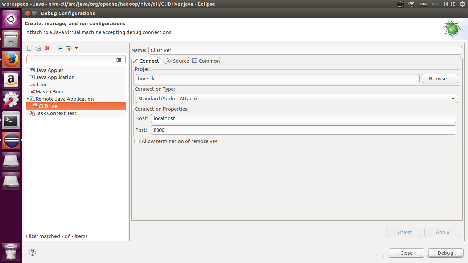The height and width of the screenshot is (263, 468).
Task: Clear the filter text field
Action: point(118,60)
